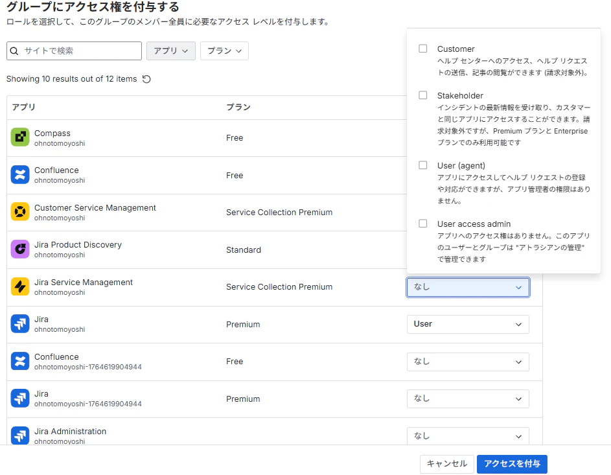Viewport: 611px width, 475px height.
Task: Click the Confluence ohnotomoyoshi app icon
Action: click(20, 174)
